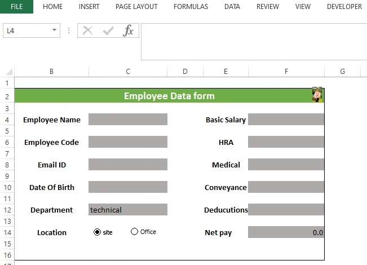Click the Enter checkmark icon in formula bar
This screenshot has width=367, height=265.
pyautogui.click(x=108, y=30)
